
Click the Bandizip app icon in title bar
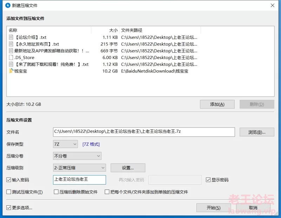pos(8,5)
